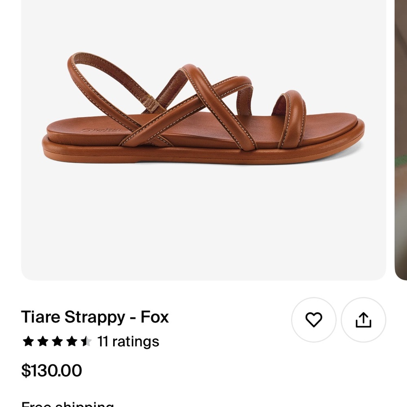Tap the product title Tiare Strappy - Fox

tap(95, 317)
